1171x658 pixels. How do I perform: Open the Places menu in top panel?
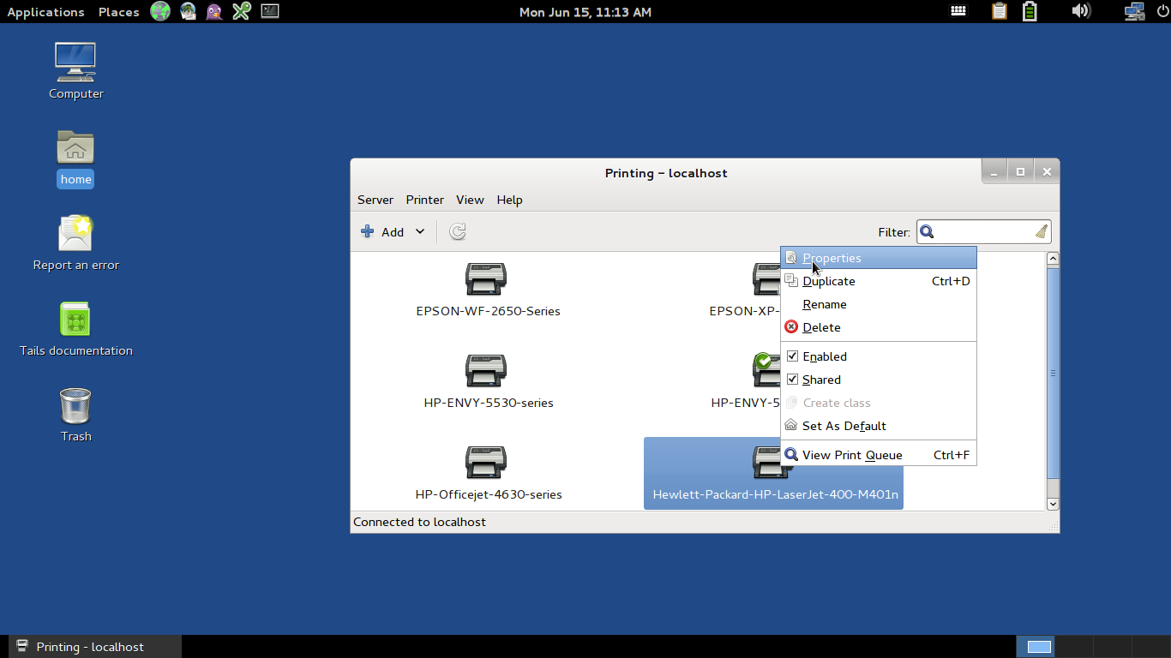(119, 12)
